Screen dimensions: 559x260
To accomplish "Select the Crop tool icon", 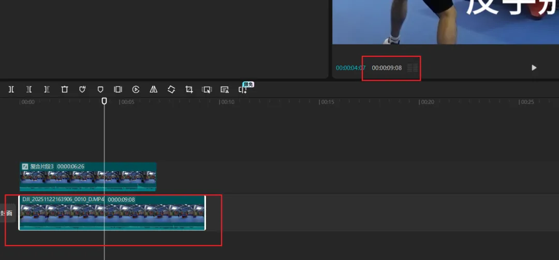I will (189, 89).
